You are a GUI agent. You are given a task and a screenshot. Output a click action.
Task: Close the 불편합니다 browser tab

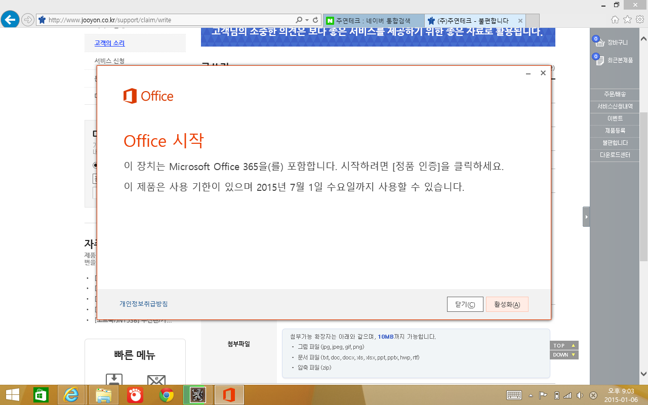coord(520,21)
